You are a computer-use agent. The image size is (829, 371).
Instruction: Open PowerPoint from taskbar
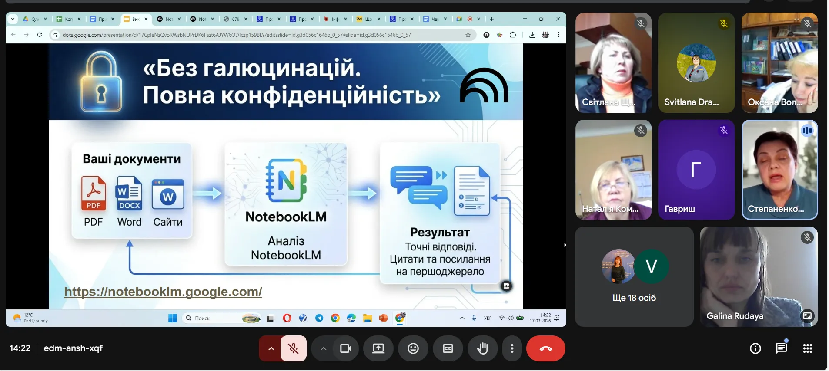(x=384, y=318)
